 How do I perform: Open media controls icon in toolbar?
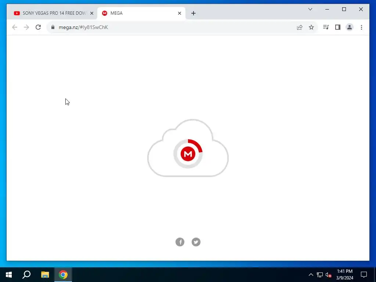[326, 27]
